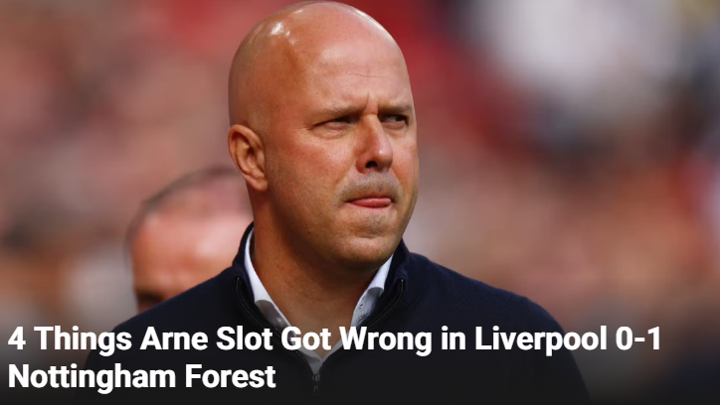The width and height of the screenshot is (720, 405).
Task: Select the 'Liverpool 0-1' text in the headline
Action: pos(567,339)
